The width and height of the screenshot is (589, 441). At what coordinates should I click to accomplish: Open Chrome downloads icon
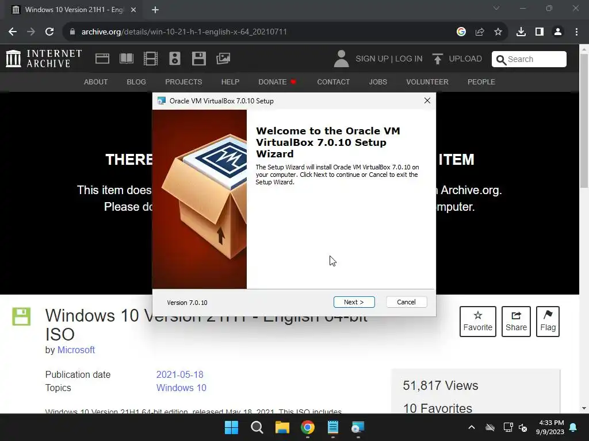click(521, 32)
